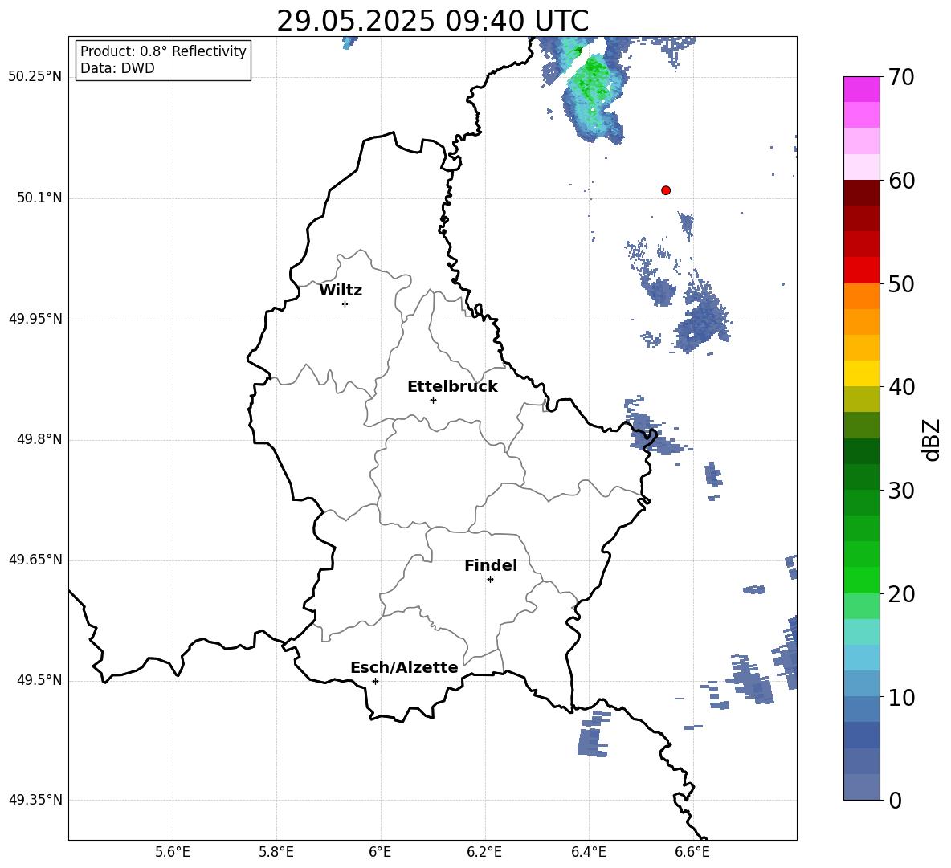Screen dimensions: 951x868
Task: Click the Ettelbruck city label
Action: coord(452,387)
